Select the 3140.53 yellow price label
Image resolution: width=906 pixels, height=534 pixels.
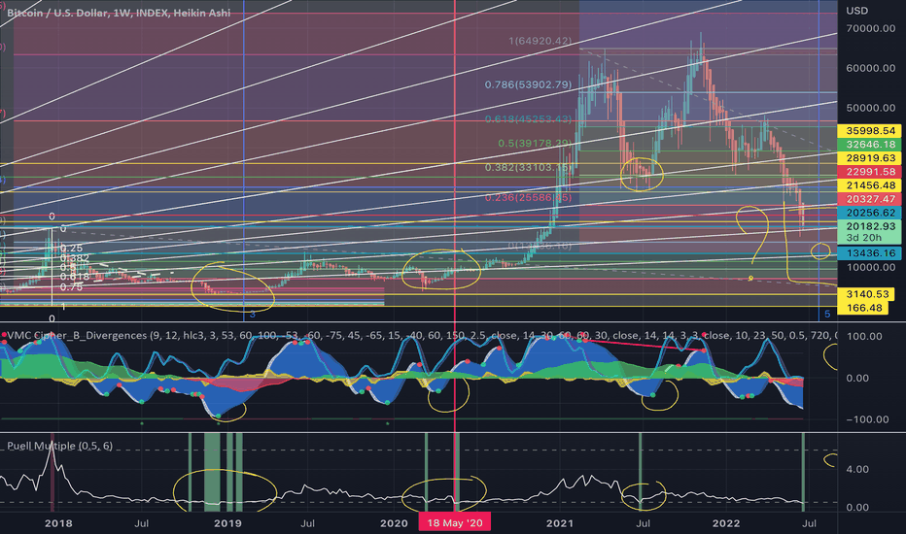point(867,294)
